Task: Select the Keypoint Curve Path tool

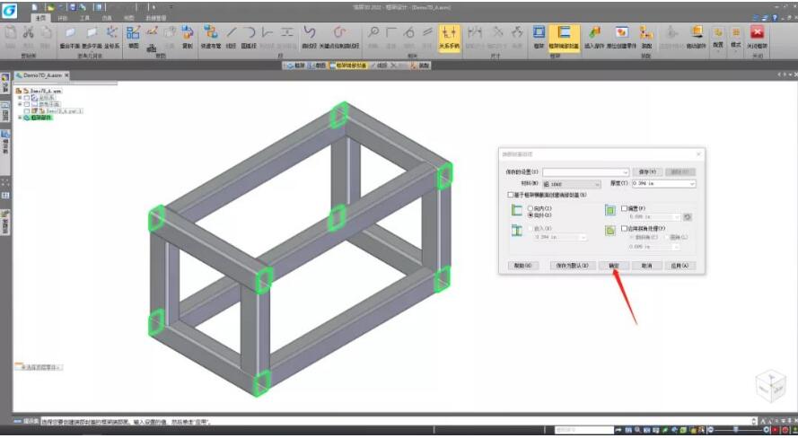Action: coord(339,37)
